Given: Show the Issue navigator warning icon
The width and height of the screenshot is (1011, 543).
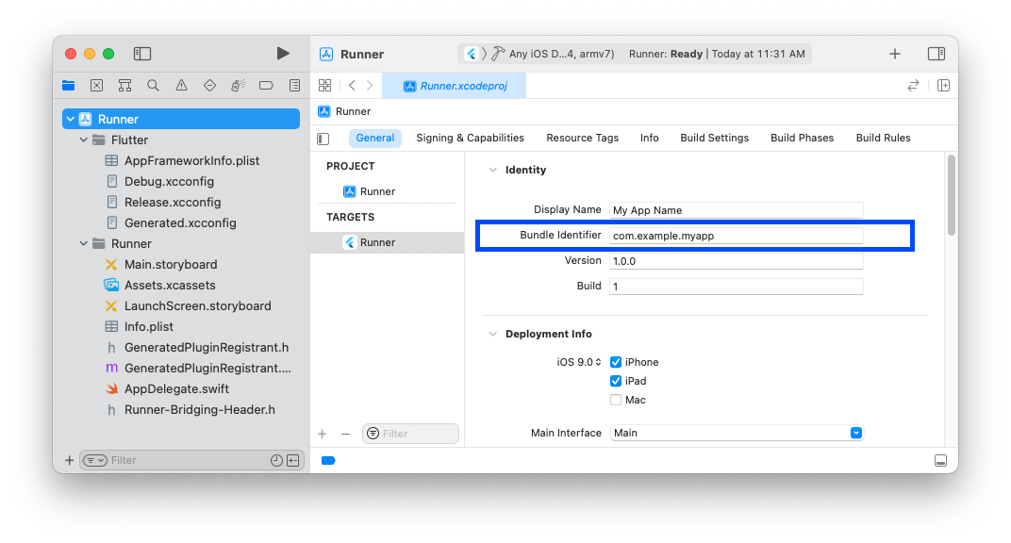Looking at the screenshot, I should point(181,86).
